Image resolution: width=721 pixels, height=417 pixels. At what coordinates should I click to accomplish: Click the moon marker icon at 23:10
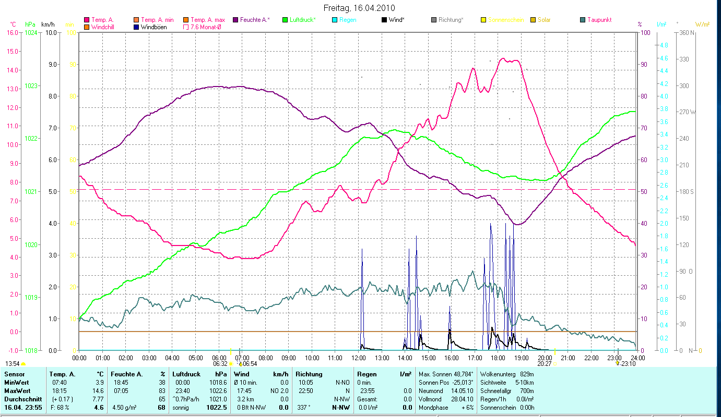click(x=618, y=363)
